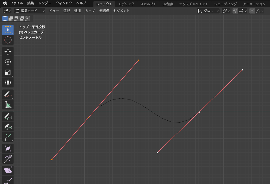Set selection mode to new selection
The width and height of the screenshot is (270, 184).
coord(5,18)
